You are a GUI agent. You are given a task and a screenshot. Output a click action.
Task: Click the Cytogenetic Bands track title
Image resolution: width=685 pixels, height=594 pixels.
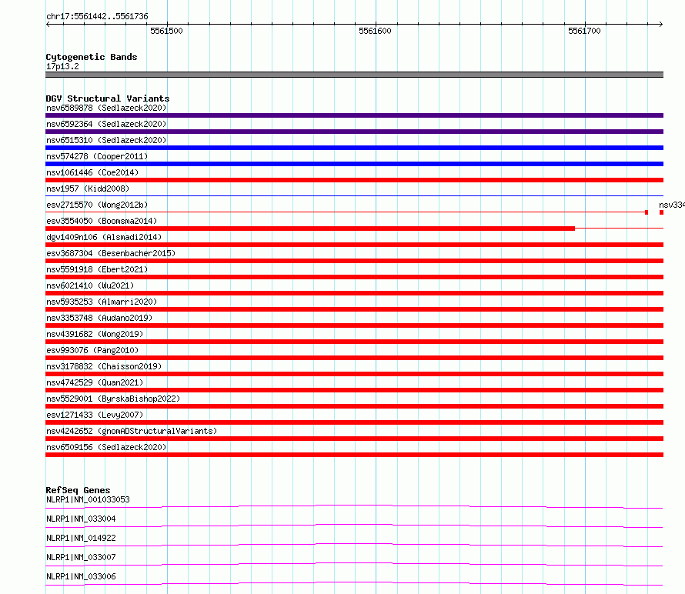pyautogui.click(x=92, y=57)
